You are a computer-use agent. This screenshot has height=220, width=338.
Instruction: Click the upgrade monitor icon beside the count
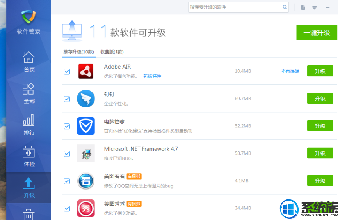[72, 31]
